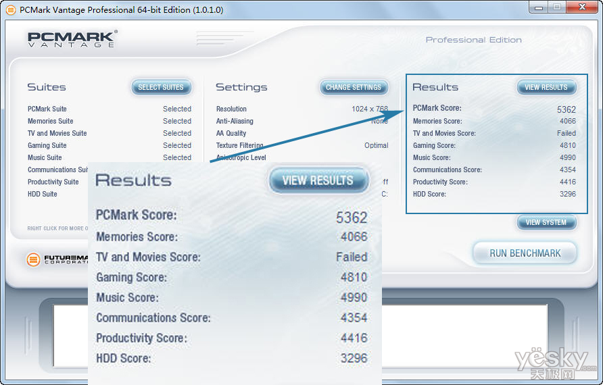Click the PCMark Vantage logo

pos(72,38)
